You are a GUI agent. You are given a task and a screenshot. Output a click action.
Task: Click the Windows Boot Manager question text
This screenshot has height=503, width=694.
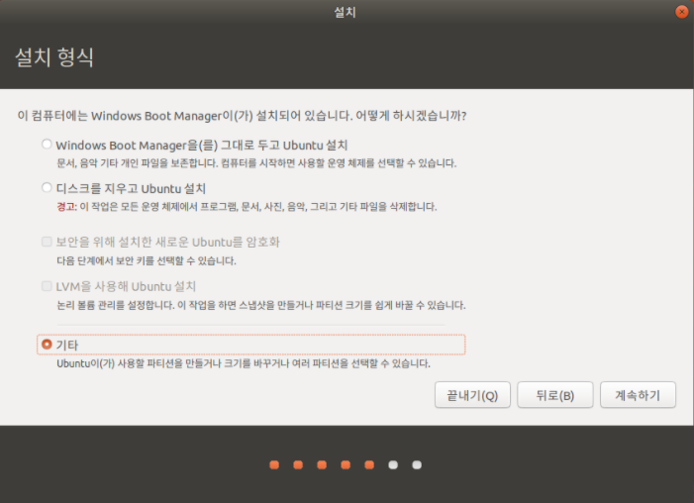pos(243,116)
